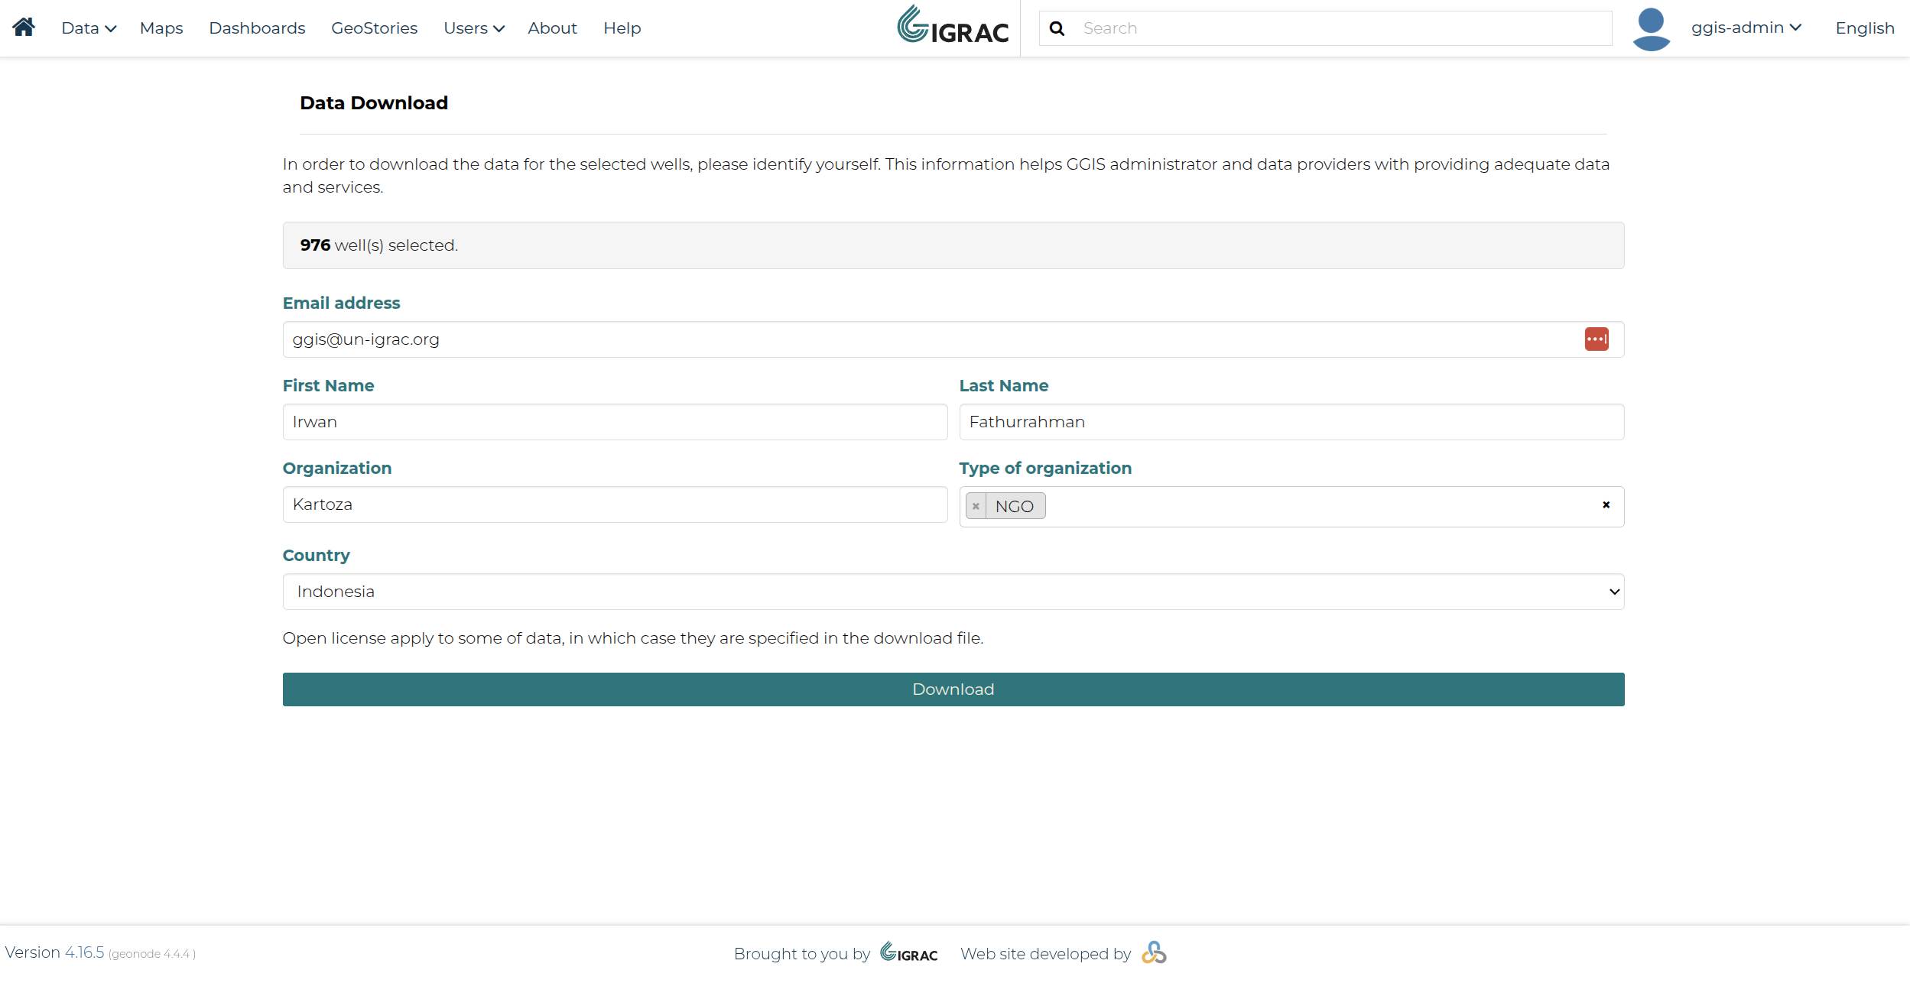The image size is (1910, 983).
Task: Open the password manager icon in email field
Action: (x=1597, y=339)
